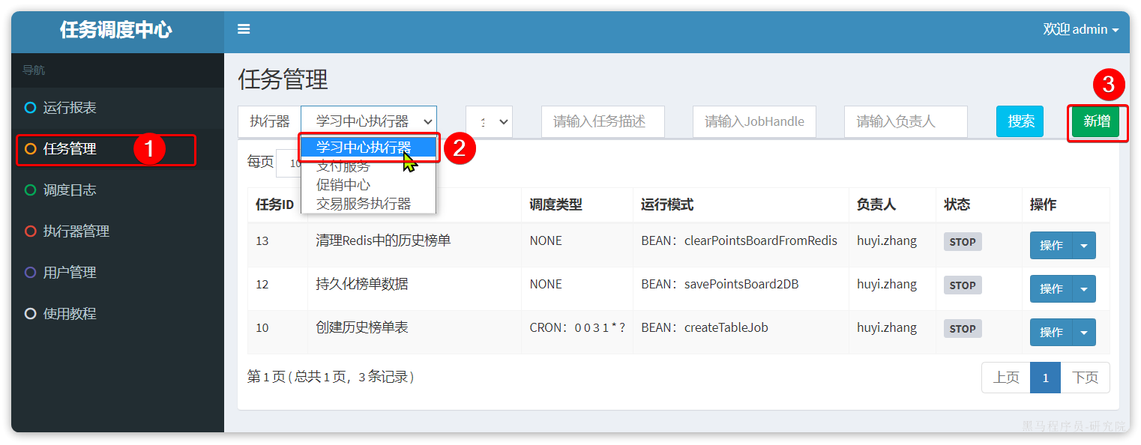Click the 持久化榜单数据 task description
The width and height of the screenshot is (1141, 445).
pyautogui.click(x=362, y=284)
